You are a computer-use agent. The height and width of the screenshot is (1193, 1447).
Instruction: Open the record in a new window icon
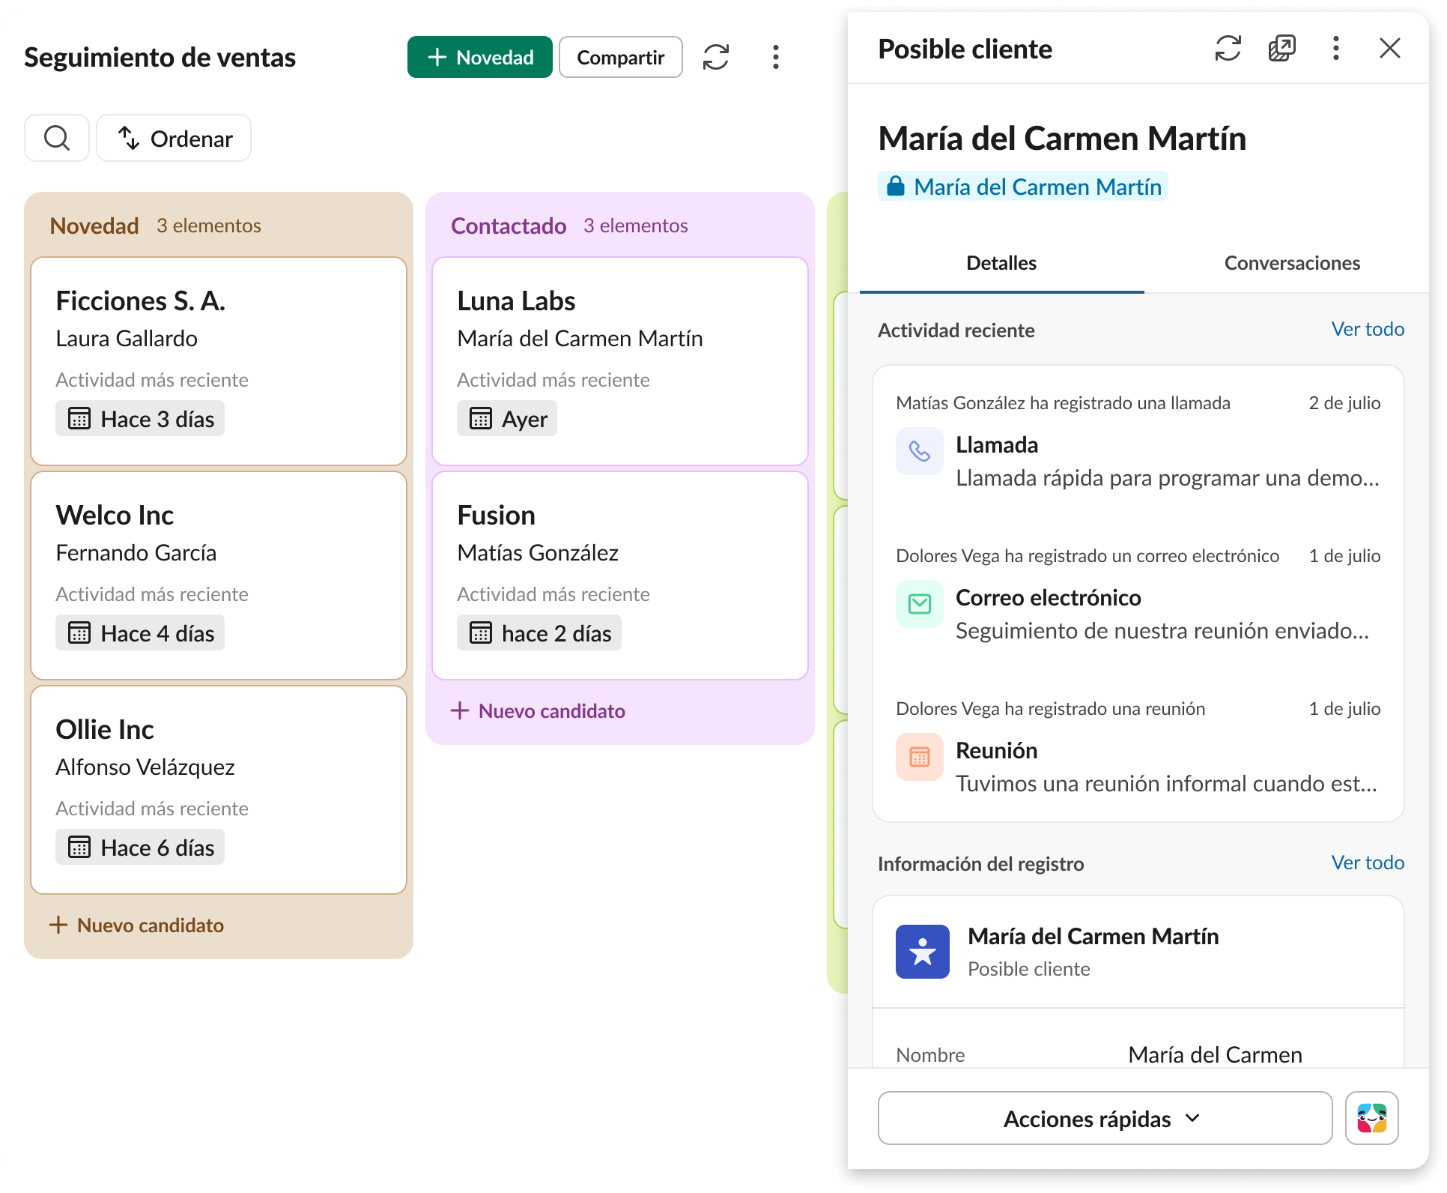1282,49
